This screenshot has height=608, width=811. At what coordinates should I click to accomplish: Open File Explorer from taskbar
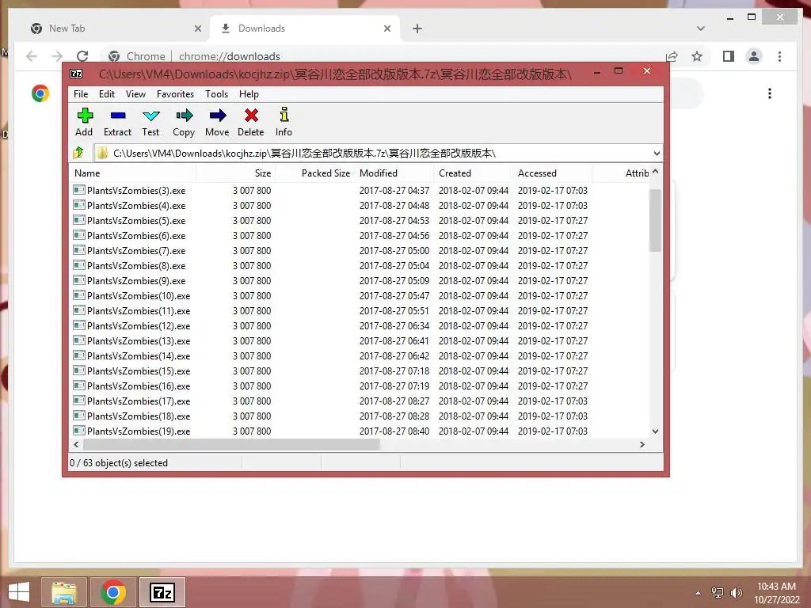[63, 592]
